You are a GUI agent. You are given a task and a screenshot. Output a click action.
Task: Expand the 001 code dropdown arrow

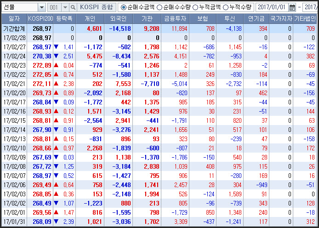click(65, 7)
